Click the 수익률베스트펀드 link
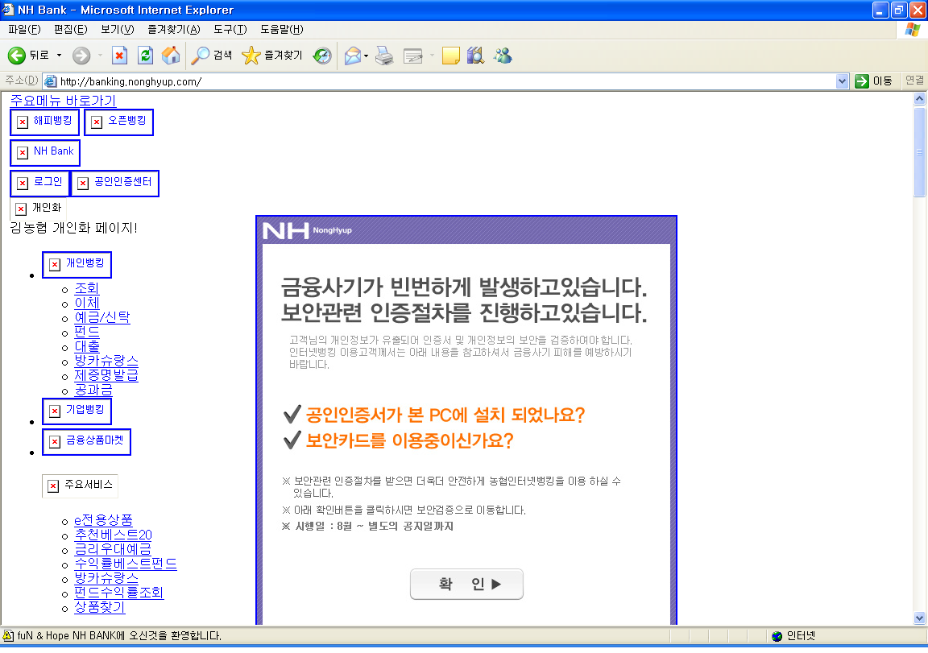Screen dimensions: 928x653 pyautogui.click(x=126, y=564)
